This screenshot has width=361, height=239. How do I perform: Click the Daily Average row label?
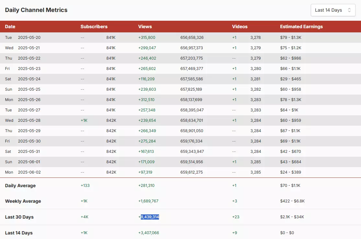point(20,186)
